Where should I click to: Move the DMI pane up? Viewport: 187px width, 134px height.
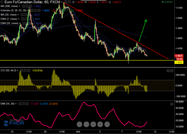172,104
